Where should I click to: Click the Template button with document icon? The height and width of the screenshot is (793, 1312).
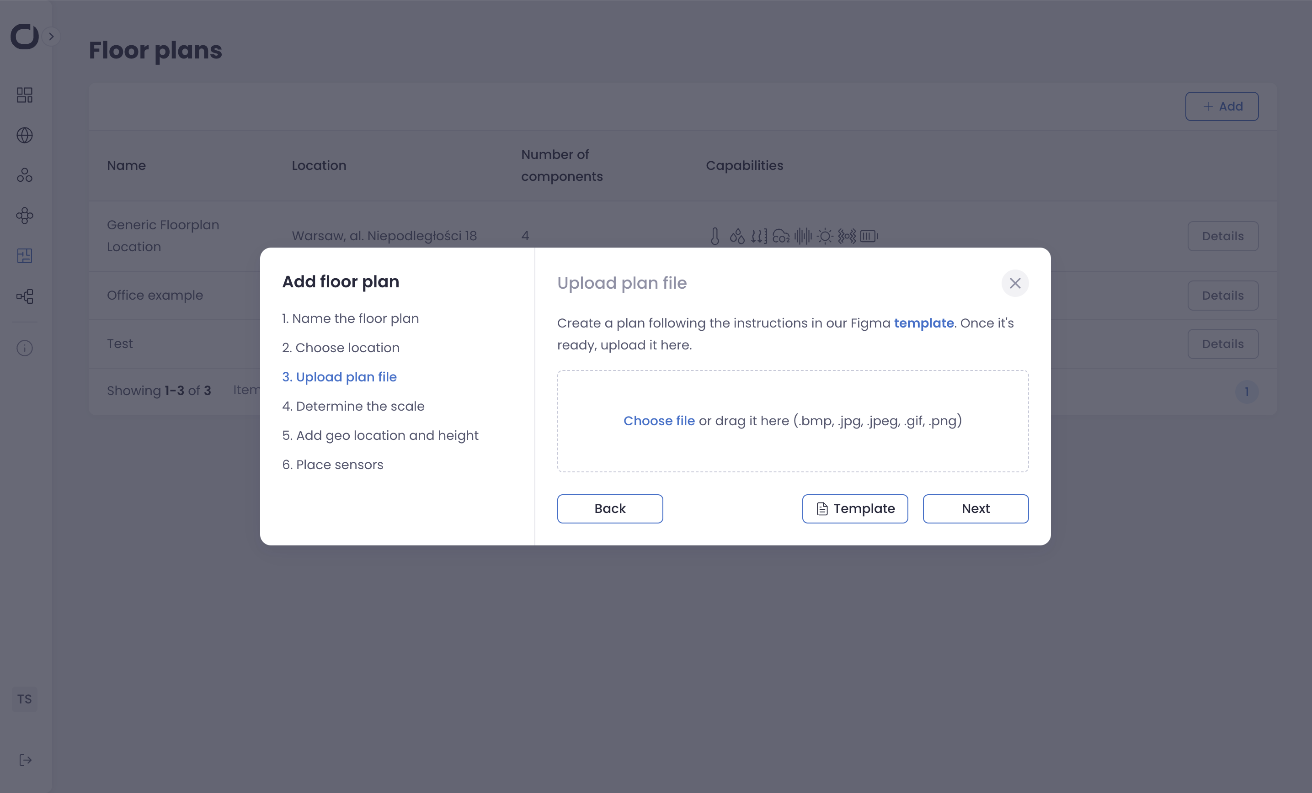coord(854,509)
